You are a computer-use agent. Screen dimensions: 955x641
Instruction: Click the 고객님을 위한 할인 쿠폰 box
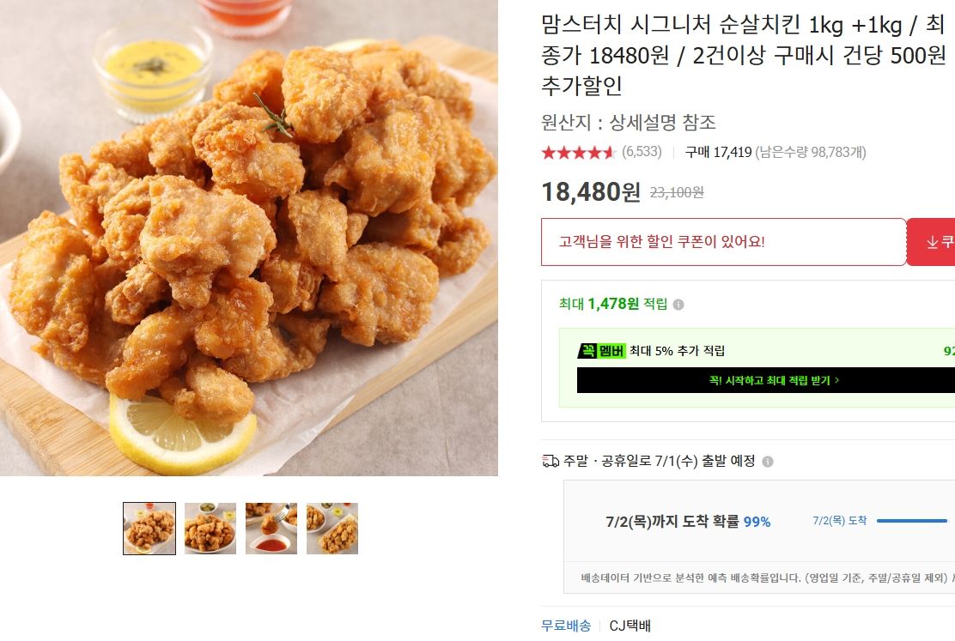point(724,242)
